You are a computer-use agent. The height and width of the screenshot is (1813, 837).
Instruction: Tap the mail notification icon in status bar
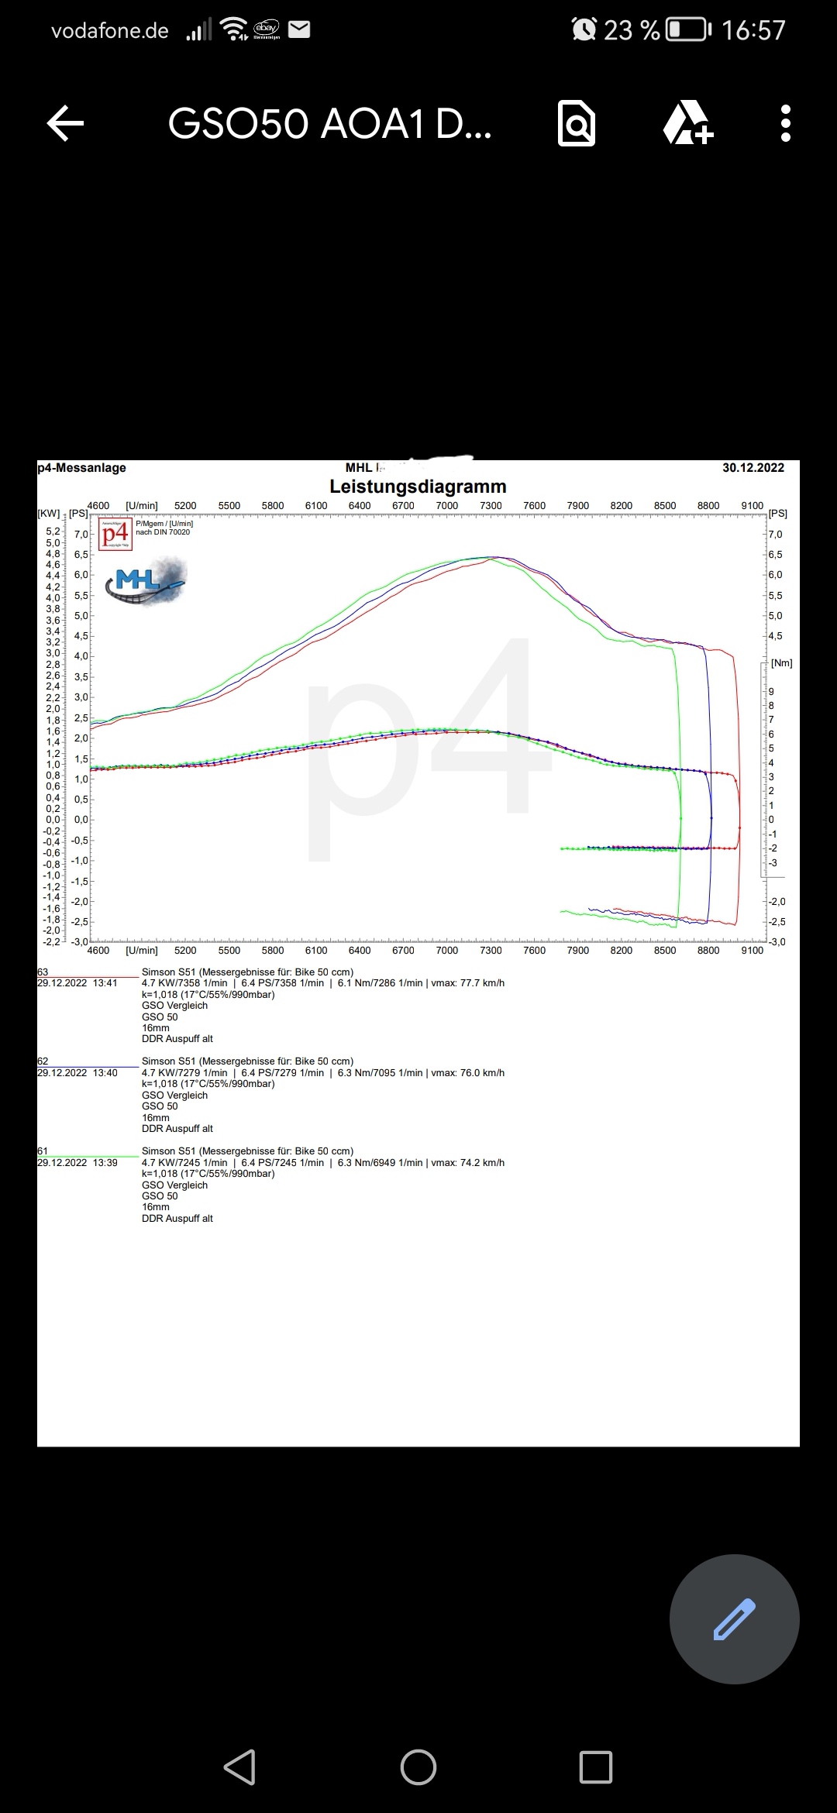click(299, 29)
